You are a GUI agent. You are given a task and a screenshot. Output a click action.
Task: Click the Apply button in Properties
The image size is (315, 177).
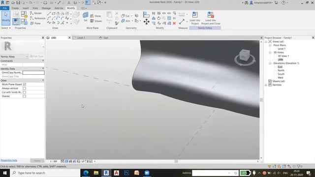coord(37,161)
